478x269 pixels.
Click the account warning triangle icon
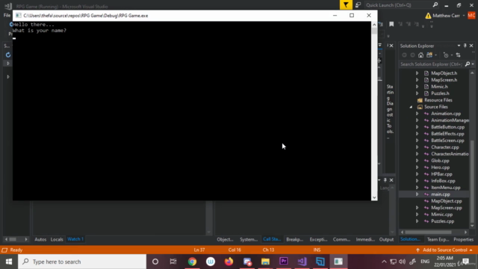428,16
